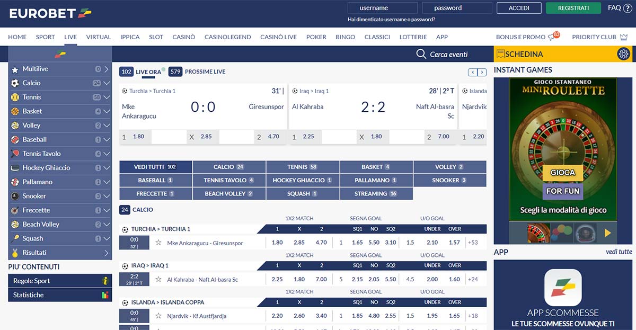Screen dimensions: 636x330
Task: Click the search magnifier icon
Action: point(421,54)
